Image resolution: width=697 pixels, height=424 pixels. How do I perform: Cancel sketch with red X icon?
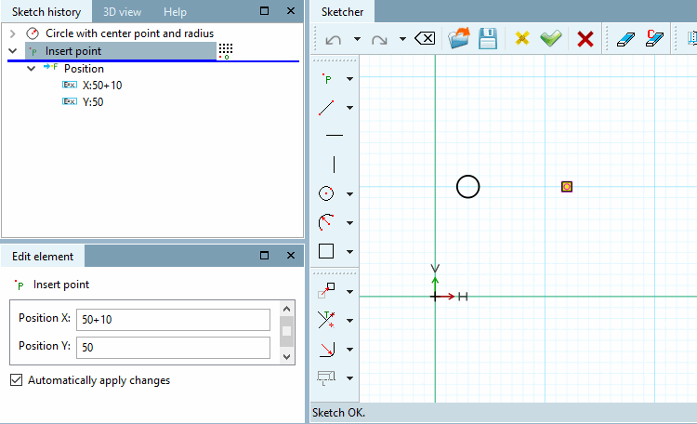pyautogui.click(x=585, y=39)
